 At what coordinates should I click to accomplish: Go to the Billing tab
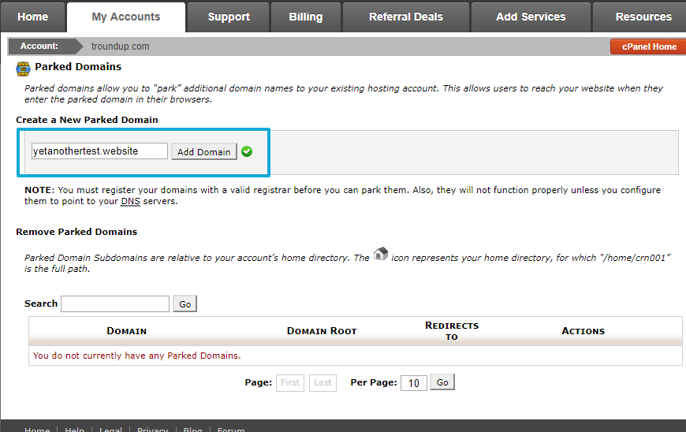point(306,17)
